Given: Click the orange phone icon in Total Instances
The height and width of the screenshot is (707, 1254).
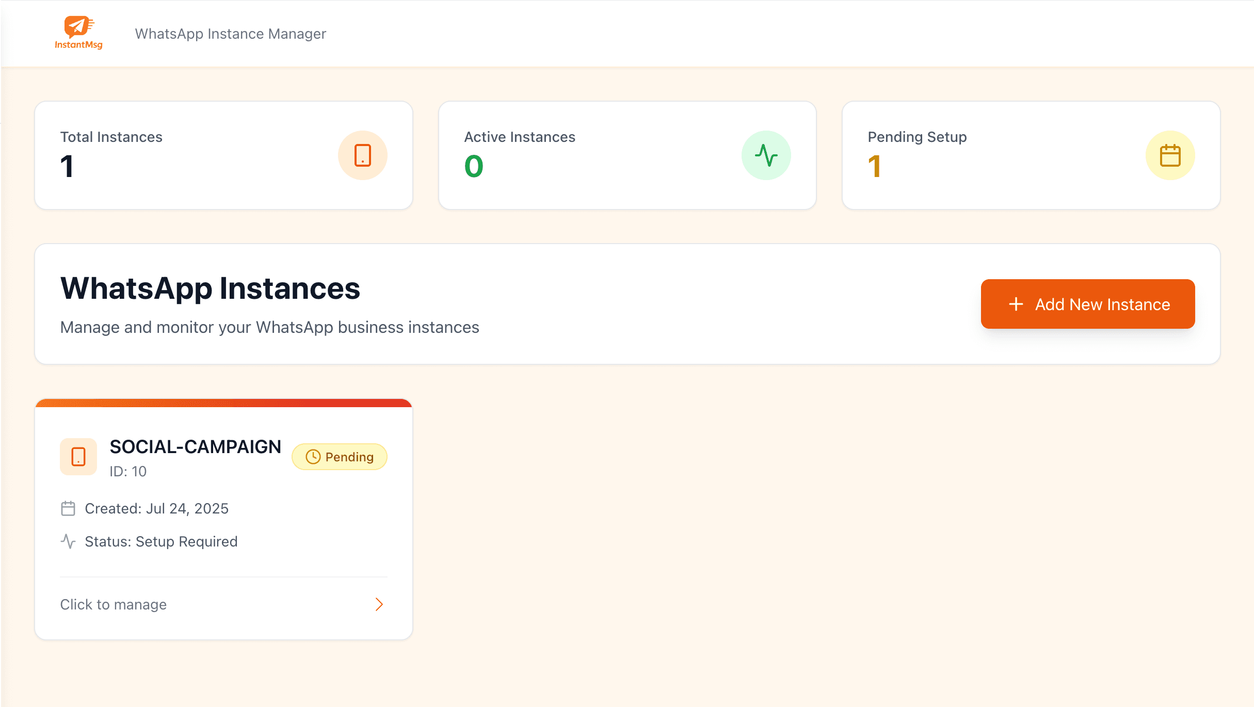Looking at the screenshot, I should [x=362, y=155].
